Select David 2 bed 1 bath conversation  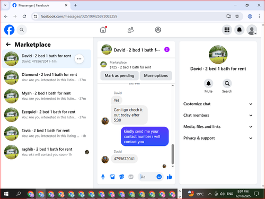pos(47,59)
